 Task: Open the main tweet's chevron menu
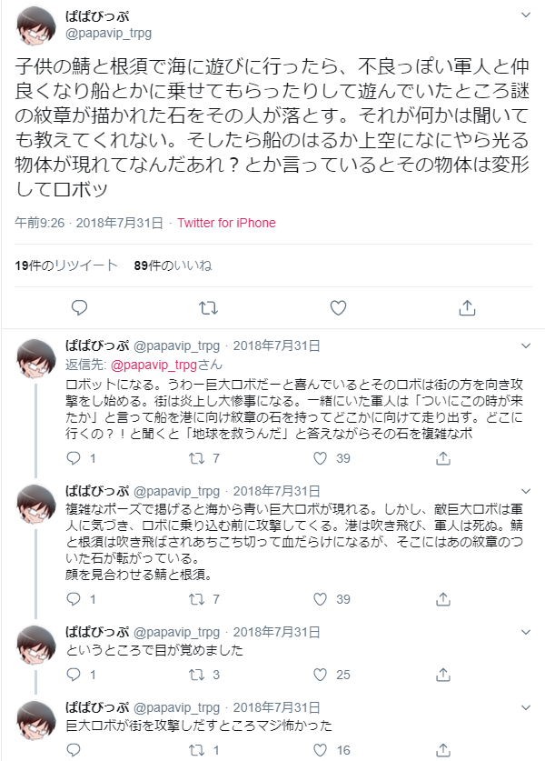click(526, 17)
